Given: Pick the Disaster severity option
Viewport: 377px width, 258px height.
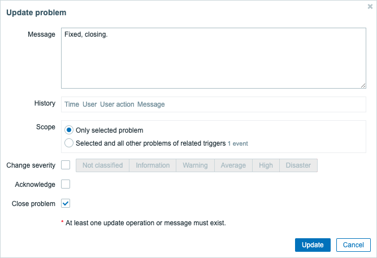Looking at the screenshot, I should [x=298, y=165].
